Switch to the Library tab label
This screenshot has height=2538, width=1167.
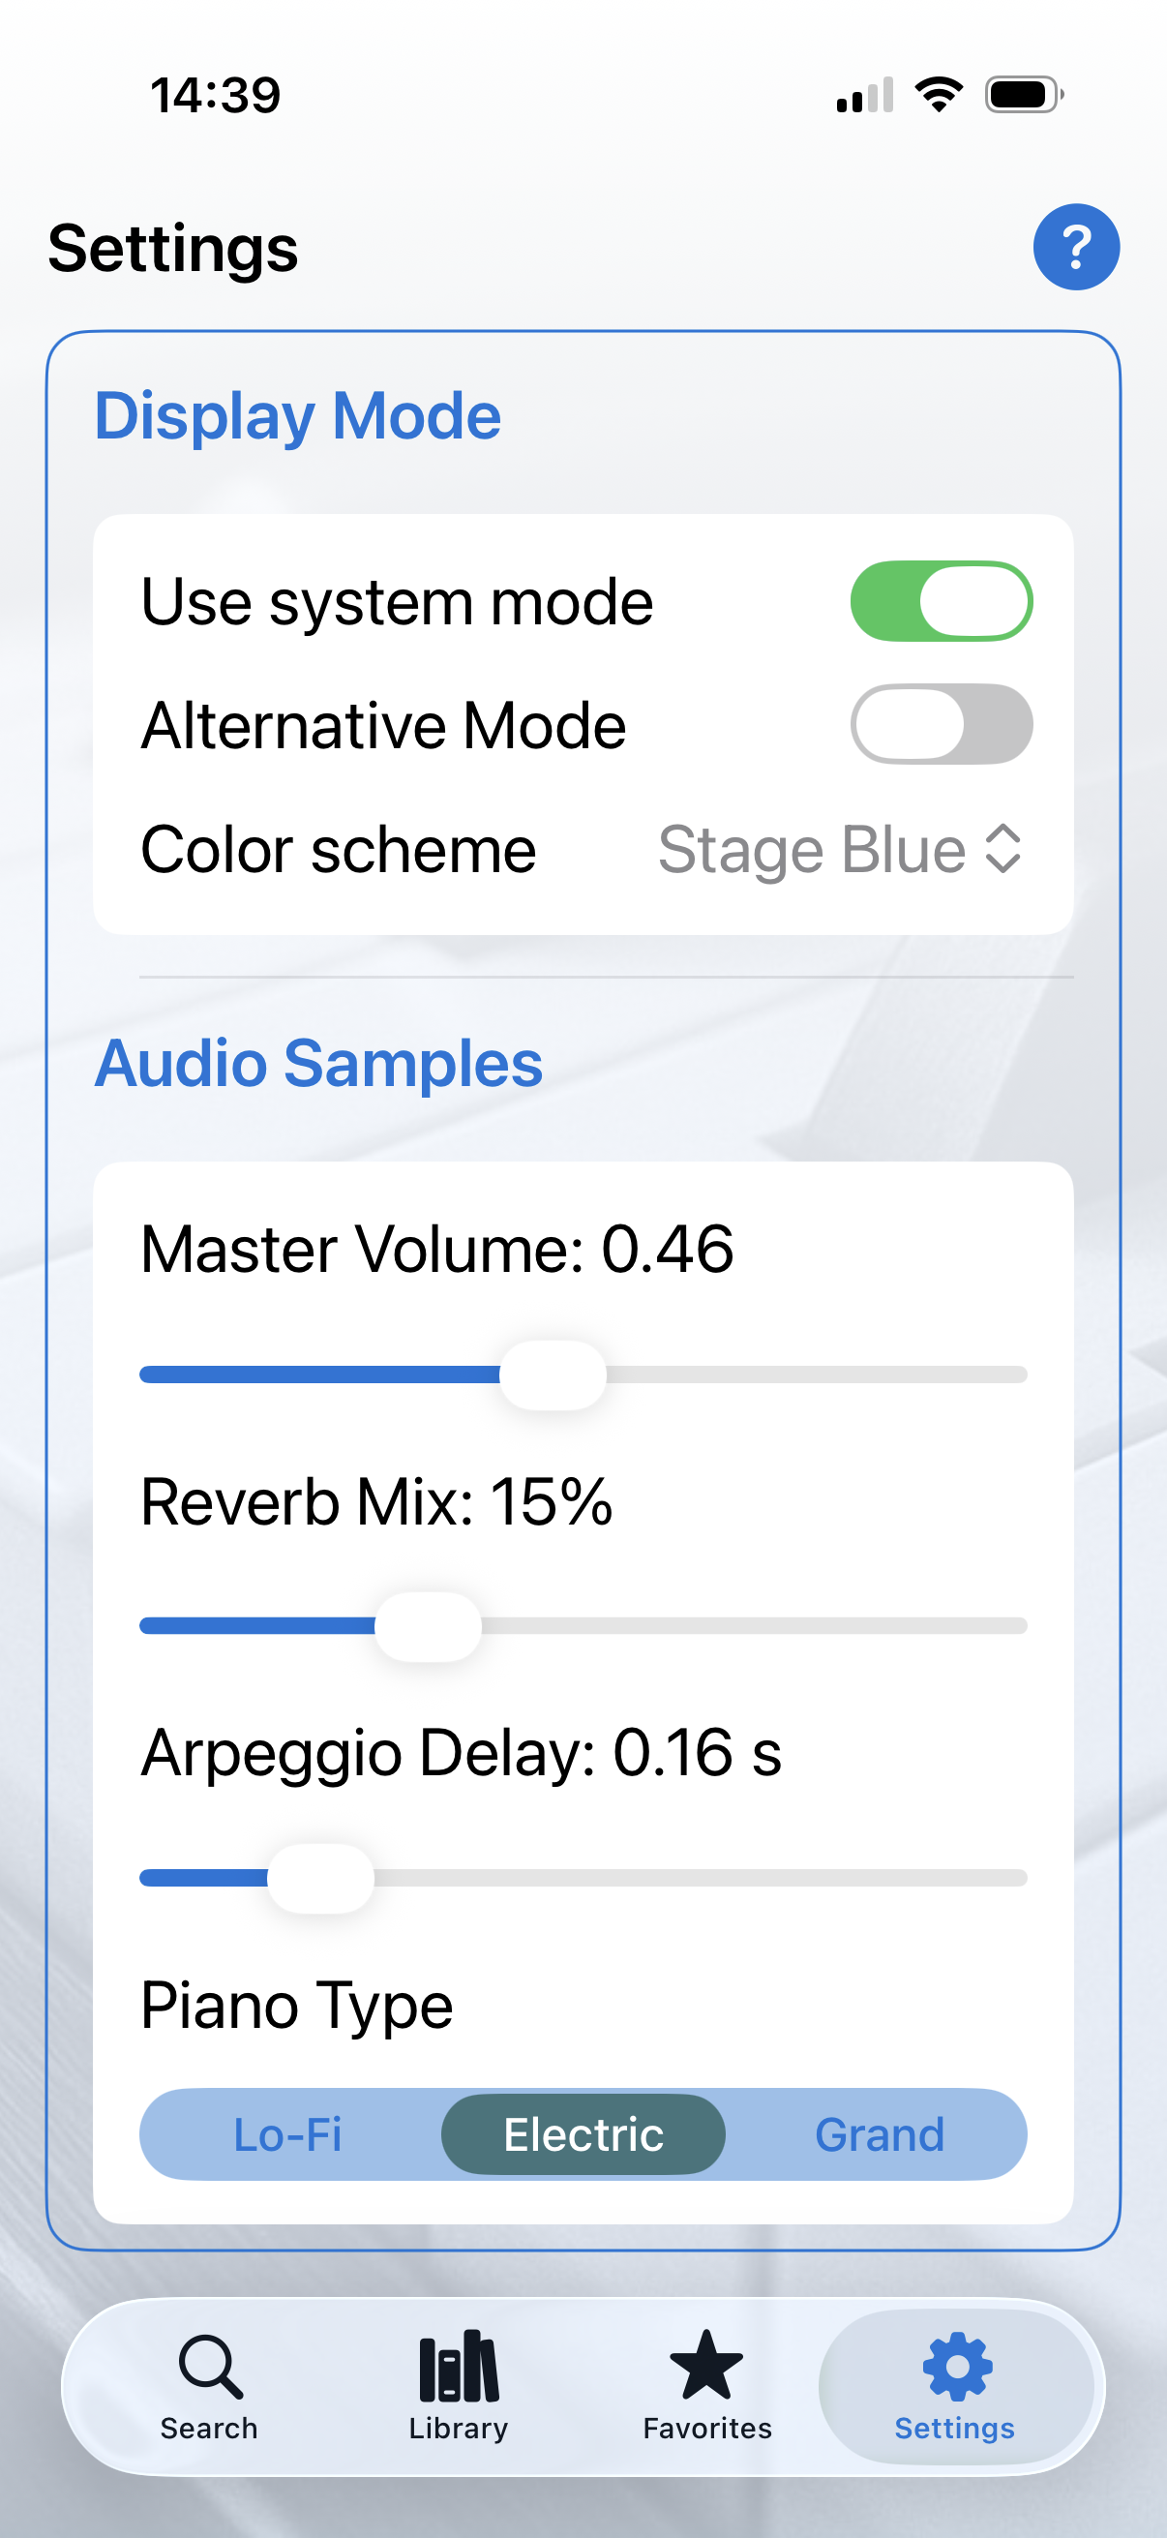[459, 2429]
